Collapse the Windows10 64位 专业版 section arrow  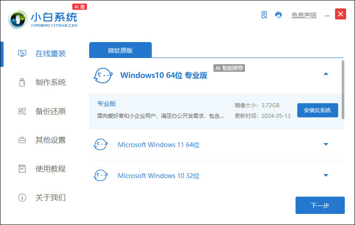coord(326,74)
